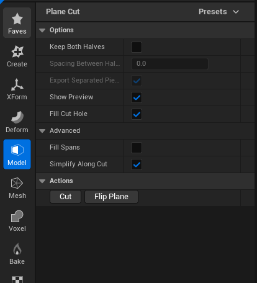
Task: Enable the Fill Spans checkbox
Action: (137, 148)
